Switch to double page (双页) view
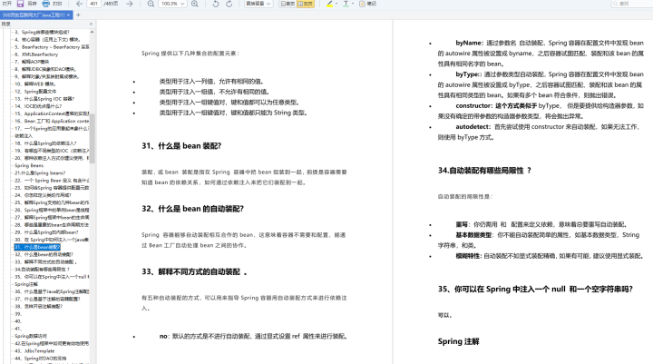This screenshot has width=653, height=364. point(306,4)
